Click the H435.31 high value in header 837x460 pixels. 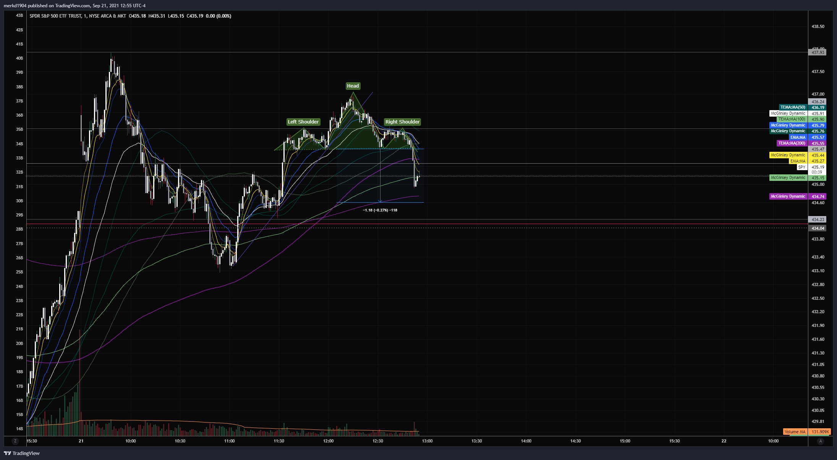pos(157,16)
